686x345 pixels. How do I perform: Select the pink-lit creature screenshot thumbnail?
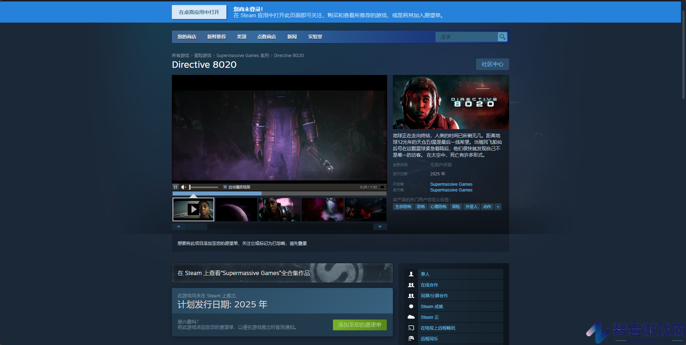(323, 209)
